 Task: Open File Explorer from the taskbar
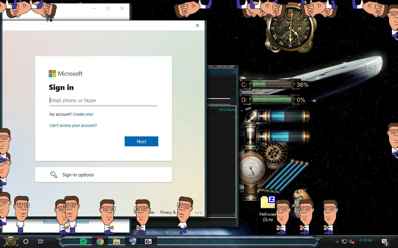(x=117, y=241)
